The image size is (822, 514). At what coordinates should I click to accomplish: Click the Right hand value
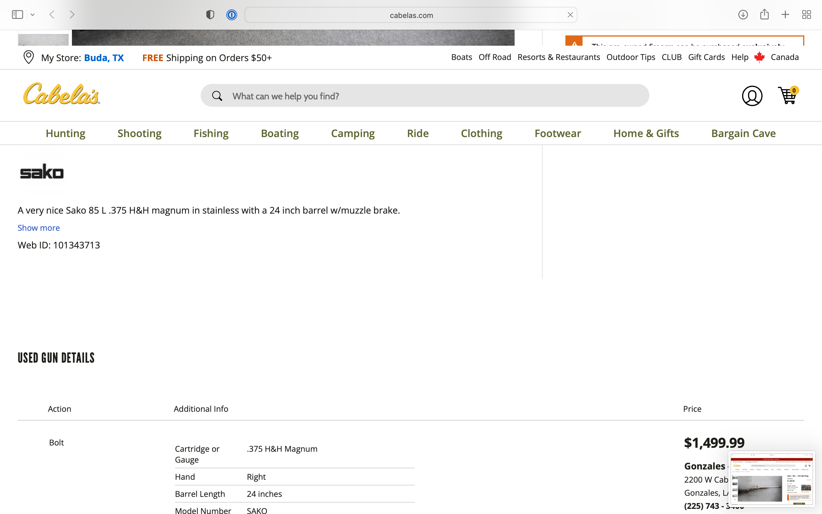[256, 477]
